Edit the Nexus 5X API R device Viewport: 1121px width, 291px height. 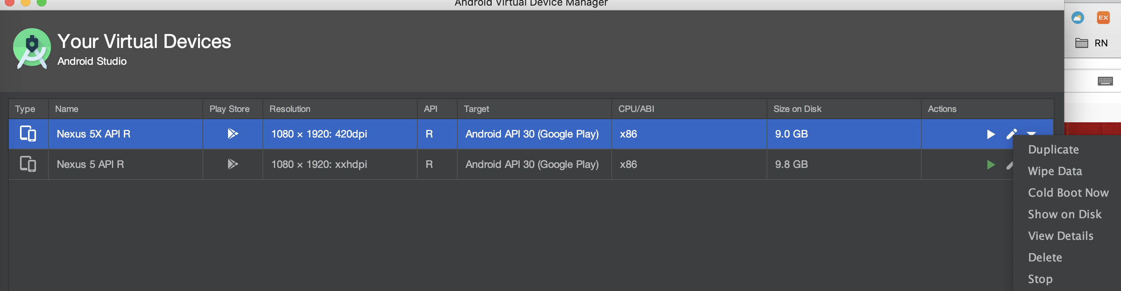click(1011, 134)
